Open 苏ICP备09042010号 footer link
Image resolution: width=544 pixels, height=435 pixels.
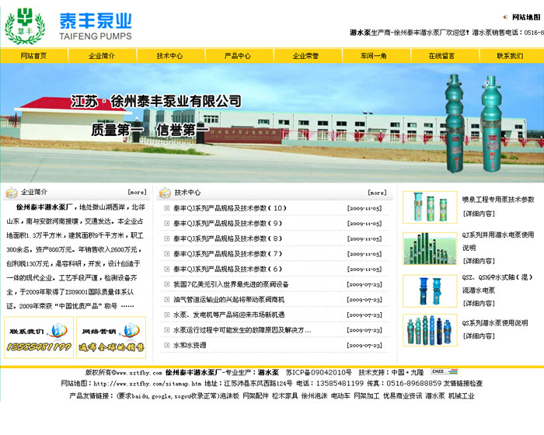[319, 373]
